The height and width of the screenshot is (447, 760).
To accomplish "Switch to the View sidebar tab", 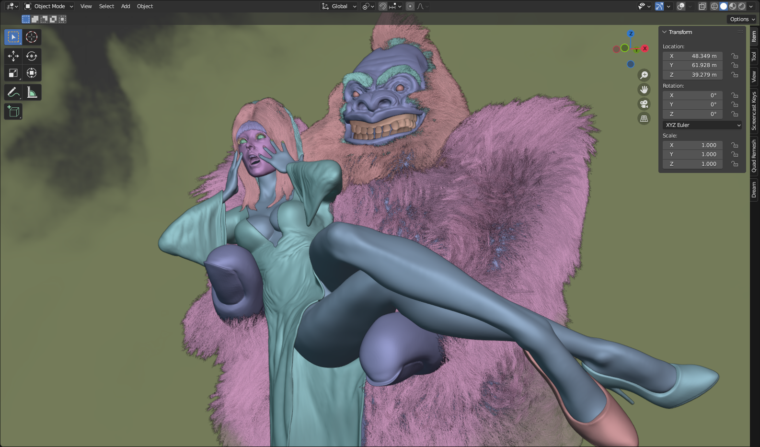I will click(x=754, y=76).
